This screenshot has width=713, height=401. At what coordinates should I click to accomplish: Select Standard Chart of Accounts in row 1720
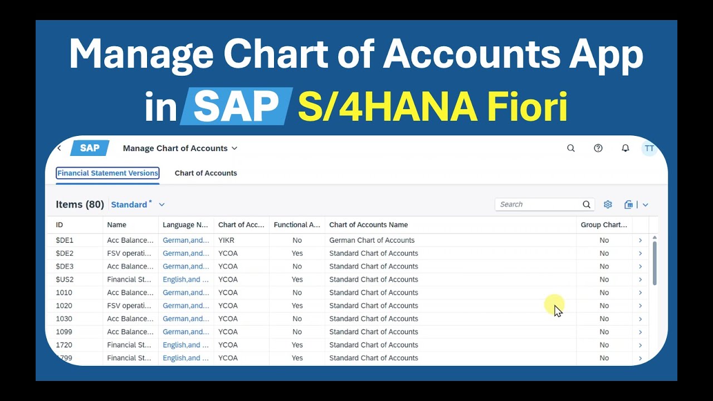pyautogui.click(x=374, y=345)
